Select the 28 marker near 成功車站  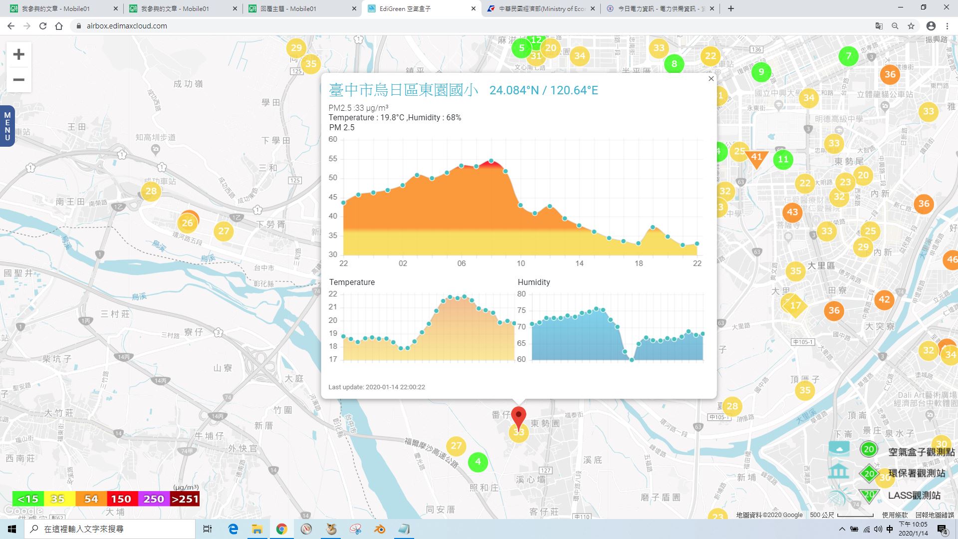151,191
